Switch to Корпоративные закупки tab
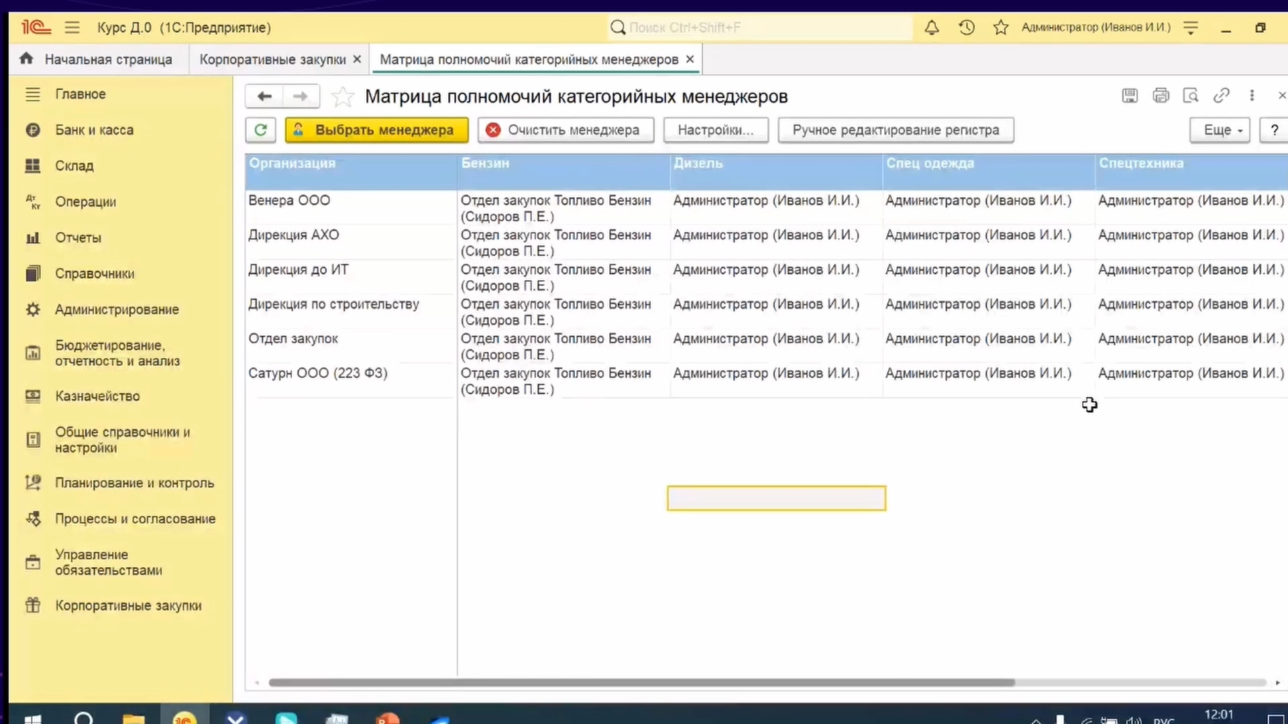This screenshot has width=1288, height=724. (x=272, y=60)
